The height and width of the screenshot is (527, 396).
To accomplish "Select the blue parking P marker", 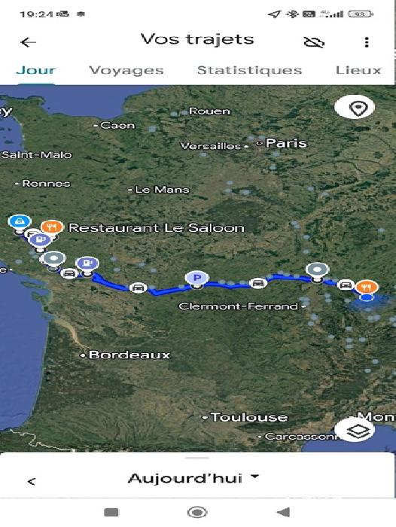I will click(197, 279).
